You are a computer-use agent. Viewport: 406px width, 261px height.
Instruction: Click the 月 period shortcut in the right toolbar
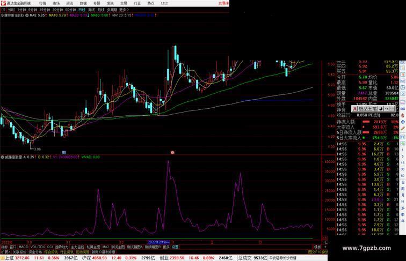tap(403, 195)
